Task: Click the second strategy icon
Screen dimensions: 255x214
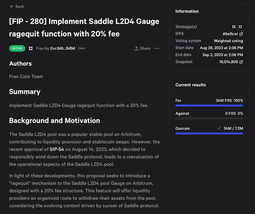Action: pos(240,27)
